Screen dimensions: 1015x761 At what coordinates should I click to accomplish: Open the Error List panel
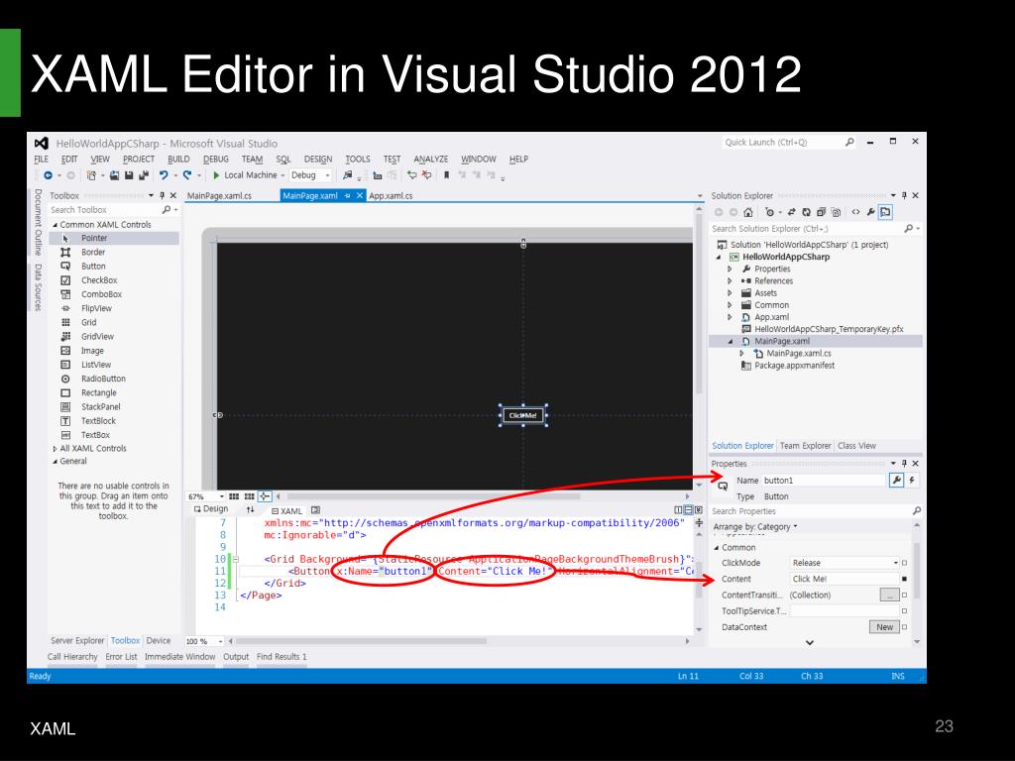point(122,657)
